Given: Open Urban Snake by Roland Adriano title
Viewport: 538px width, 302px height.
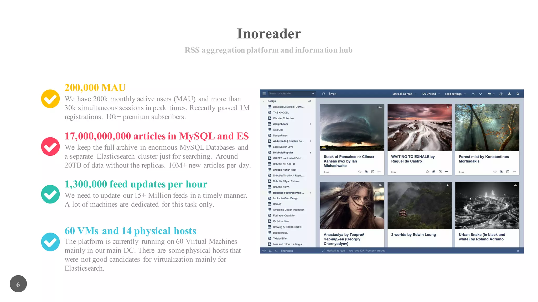Looking at the screenshot, I should click(482, 237).
